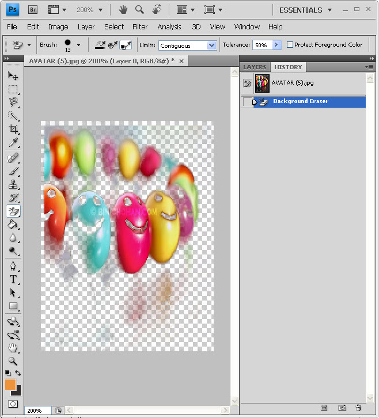Select the Paint Bucket tool
This screenshot has width=379, height=418.
click(13, 225)
